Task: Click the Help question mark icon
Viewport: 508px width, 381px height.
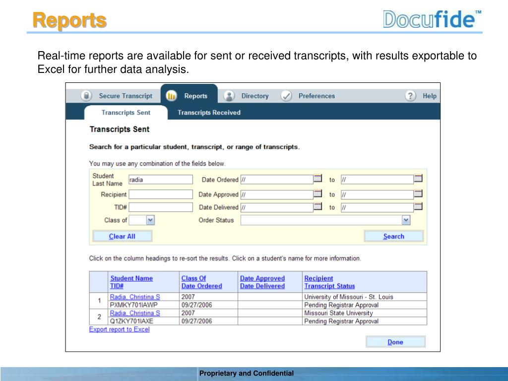Action: point(410,96)
